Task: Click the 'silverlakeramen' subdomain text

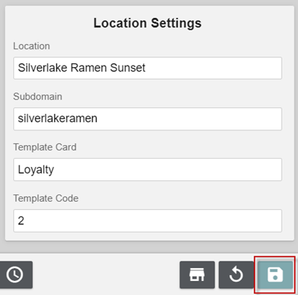Action: coord(57,118)
